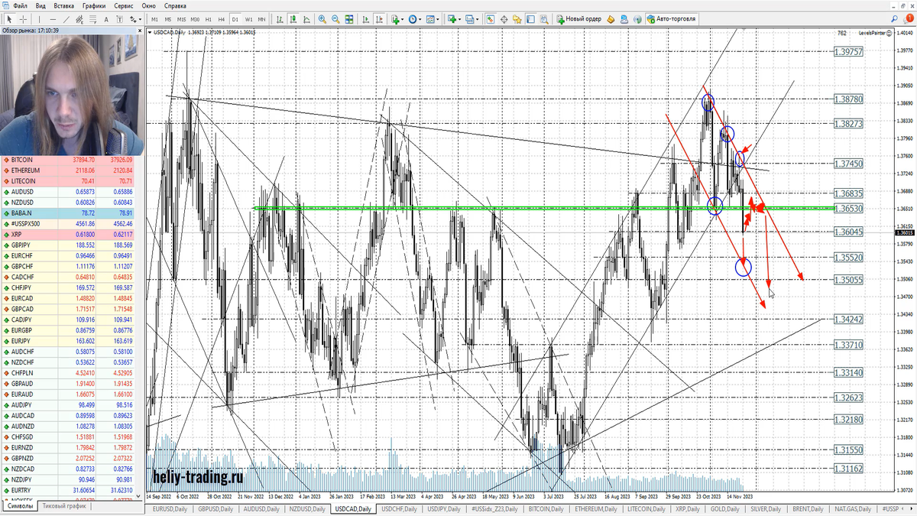
Task: Select the vertical line drawing tool
Action: [x=39, y=18]
